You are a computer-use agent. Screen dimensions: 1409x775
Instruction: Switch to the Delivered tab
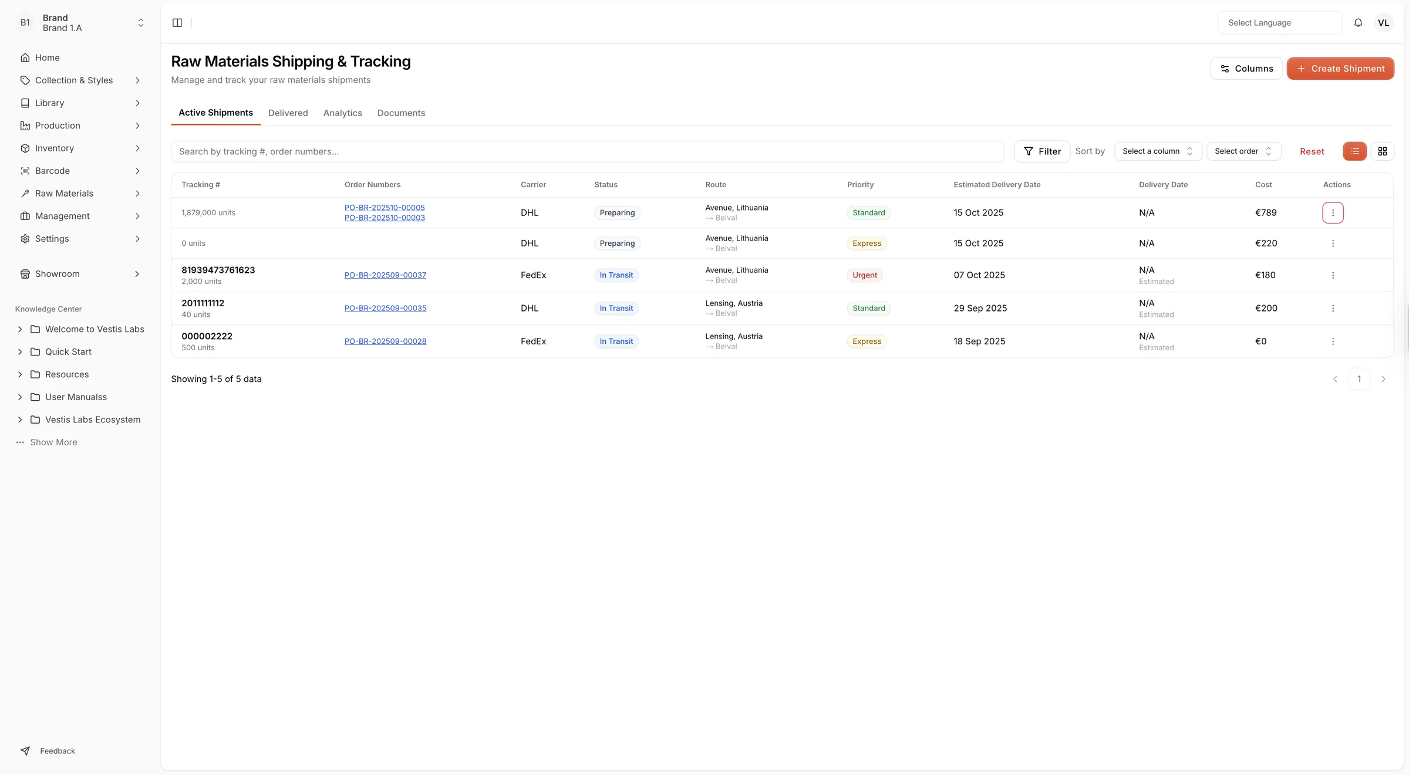coord(288,113)
